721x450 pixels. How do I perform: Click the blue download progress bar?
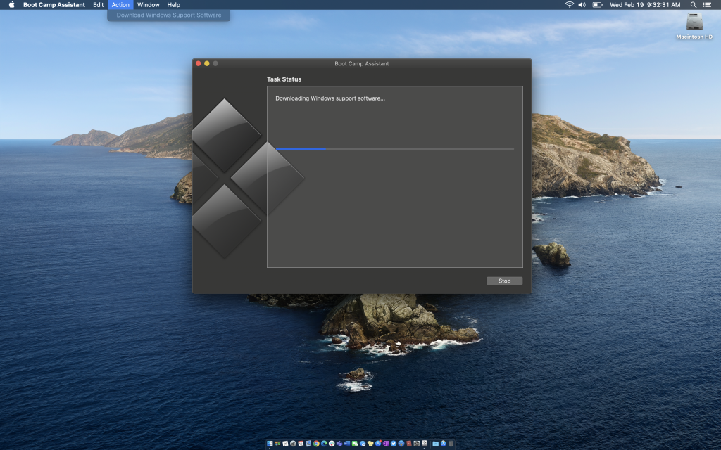tap(394, 149)
